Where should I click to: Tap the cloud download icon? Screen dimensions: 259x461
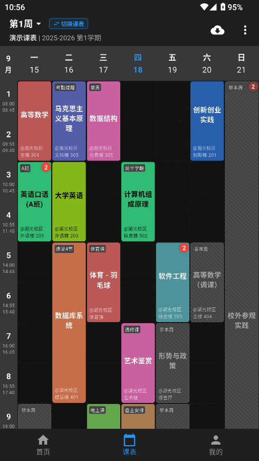point(217,30)
